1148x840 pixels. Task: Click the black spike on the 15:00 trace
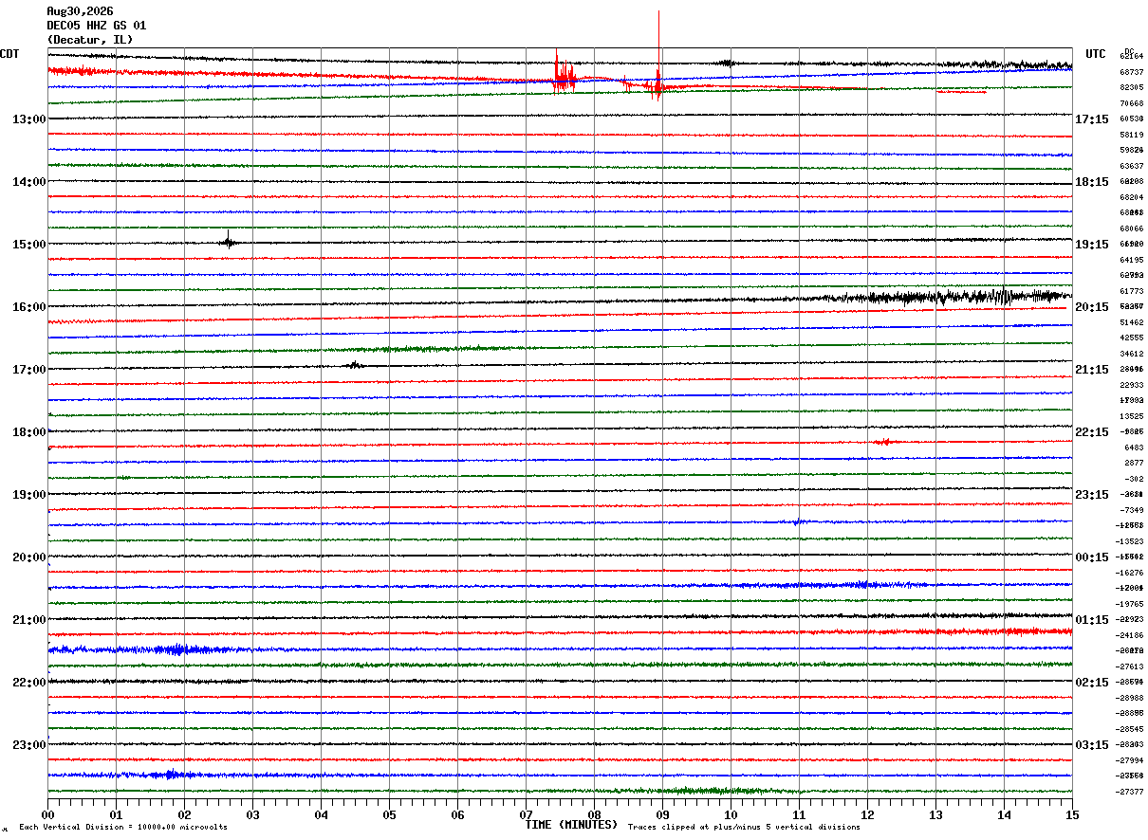(x=228, y=239)
